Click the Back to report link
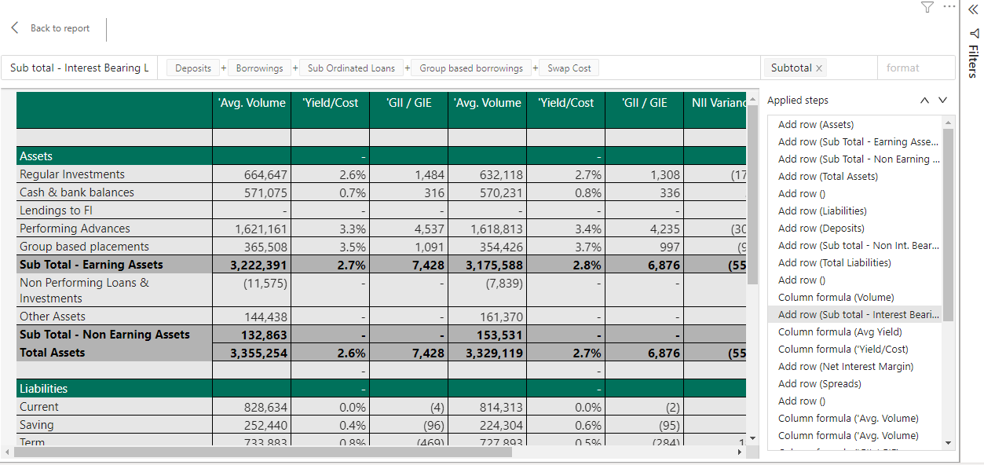The height and width of the screenshot is (465, 984). pos(60,28)
